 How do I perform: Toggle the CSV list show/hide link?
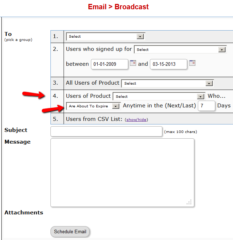136,120
